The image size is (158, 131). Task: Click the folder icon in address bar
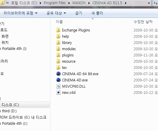(x=2, y=3)
